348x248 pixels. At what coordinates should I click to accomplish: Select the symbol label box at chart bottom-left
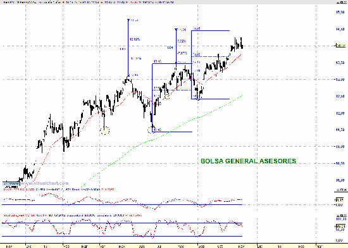tap(11, 184)
